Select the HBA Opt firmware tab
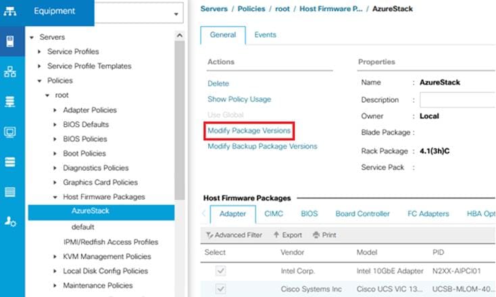Screen dimensions: 496x297 (x=481, y=214)
